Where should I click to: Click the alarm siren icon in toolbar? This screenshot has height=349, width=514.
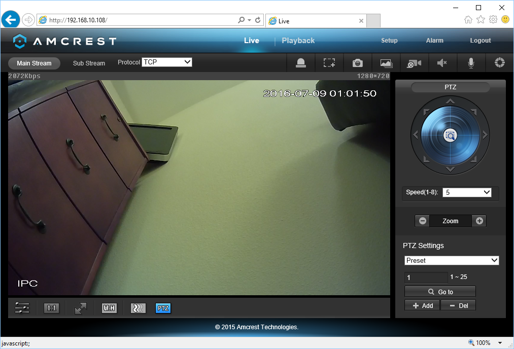(x=301, y=63)
